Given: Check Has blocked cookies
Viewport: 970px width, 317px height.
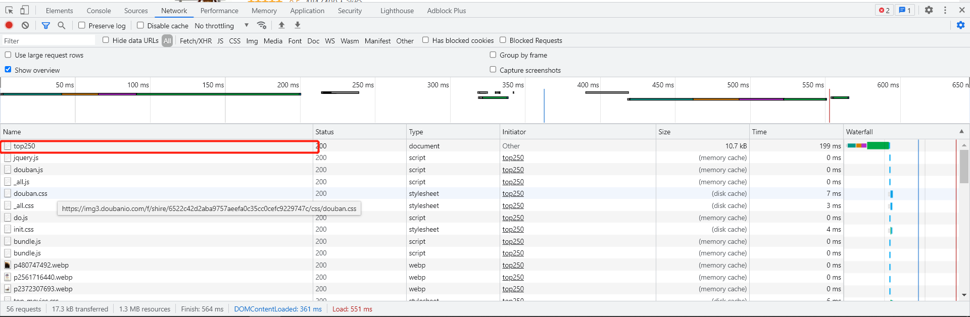Looking at the screenshot, I should point(425,40).
